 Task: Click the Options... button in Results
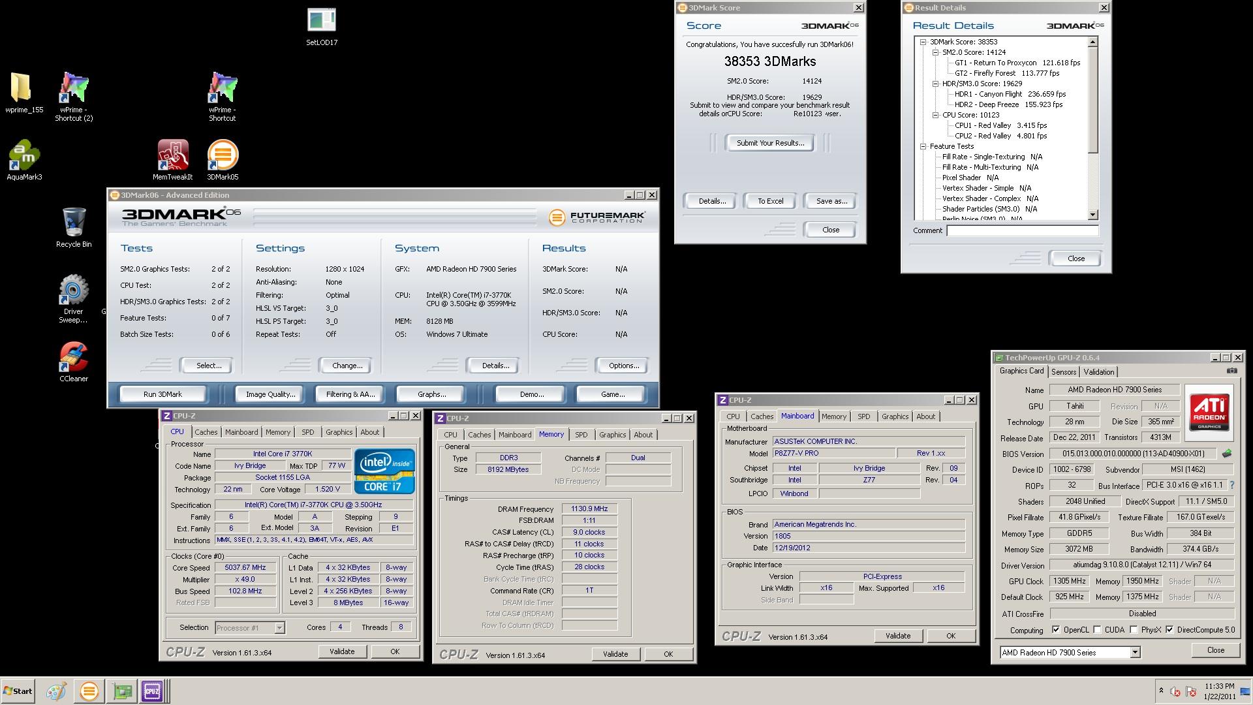click(624, 366)
